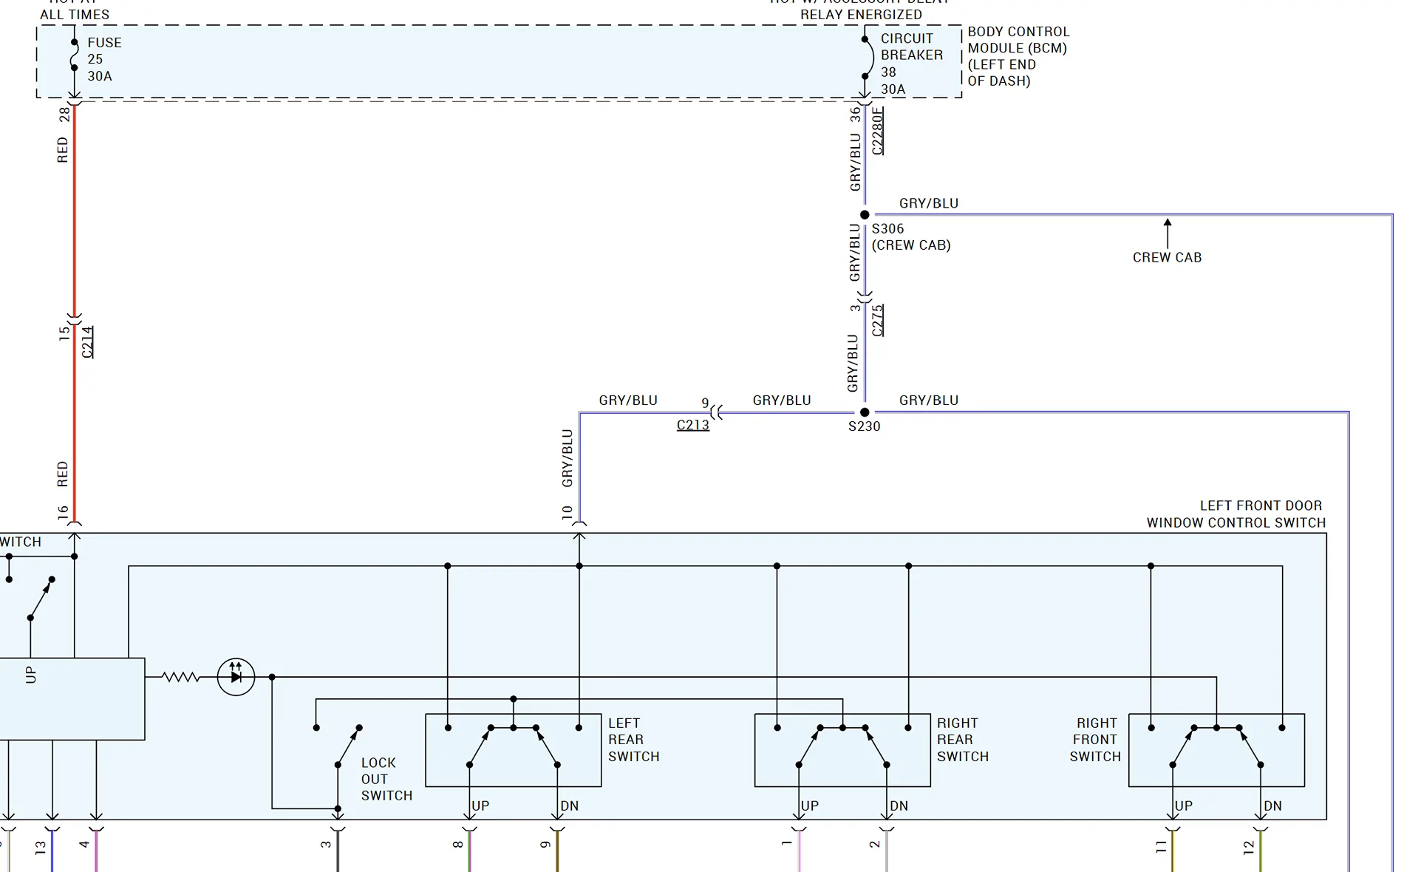Click the C214 connector link
This screenshot has width=1404, height=872.
[87, 342]
